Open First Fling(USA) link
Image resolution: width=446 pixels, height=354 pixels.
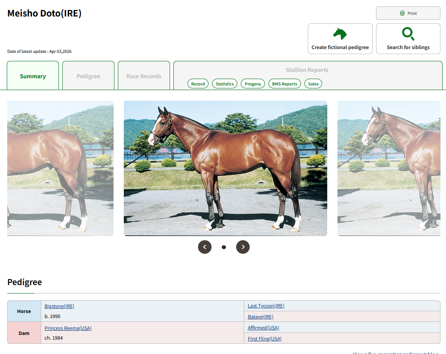pyautogui.click(x=265, y=339)
